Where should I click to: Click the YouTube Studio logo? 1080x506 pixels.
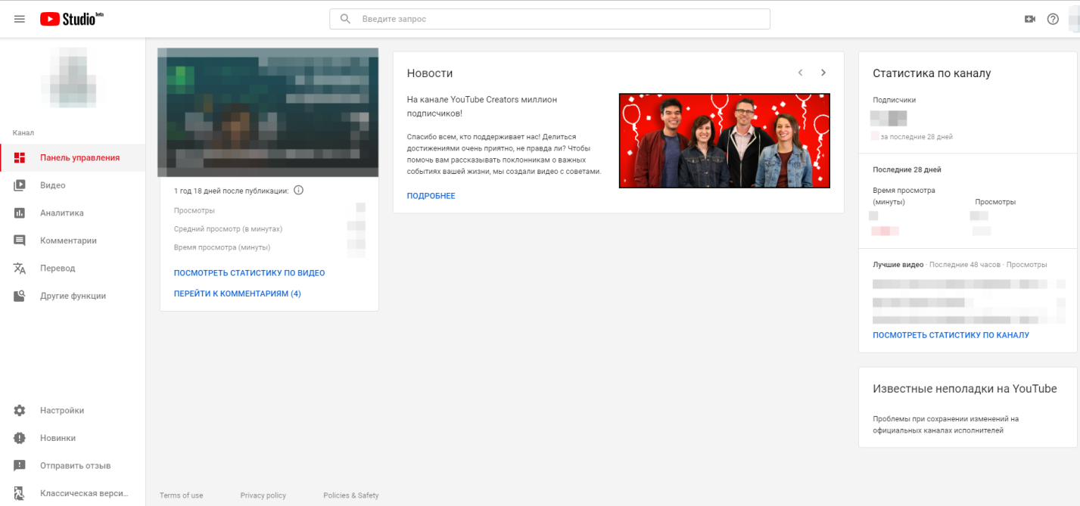click(x=71, y=19)
